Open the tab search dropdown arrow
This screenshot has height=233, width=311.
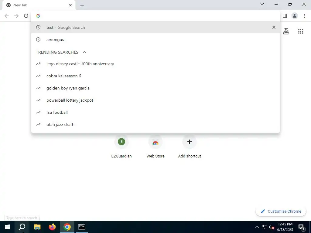point(262,4)
